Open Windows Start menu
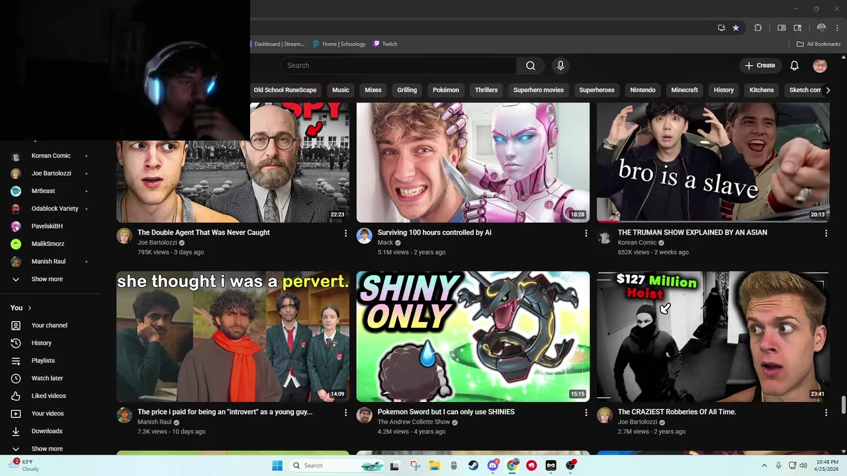This screenshot has width=847, height=476. pyautogui.click(x=277, y=465)
